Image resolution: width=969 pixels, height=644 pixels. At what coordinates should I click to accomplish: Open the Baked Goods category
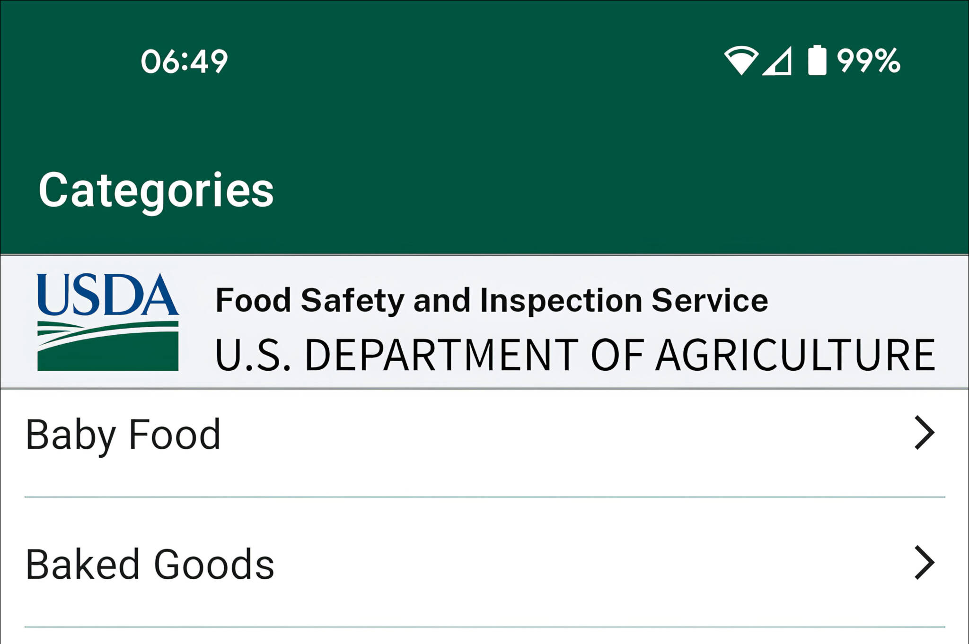pyautogui.click(x=150, y=564)
